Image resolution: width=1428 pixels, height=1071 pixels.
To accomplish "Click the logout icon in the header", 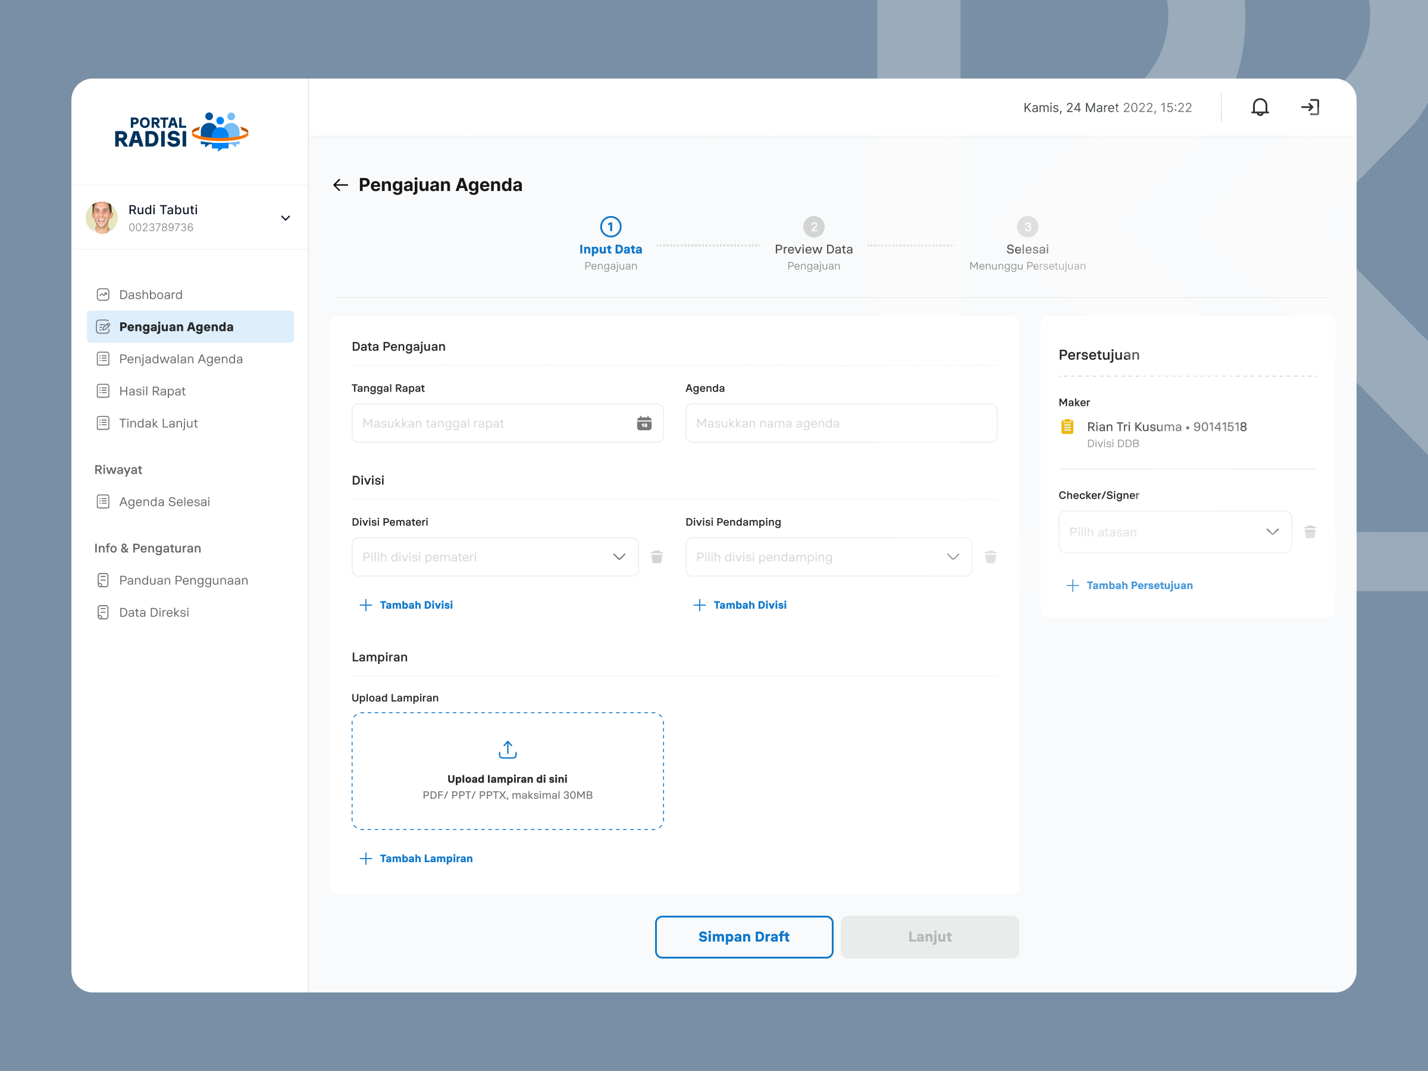I will tap(1311, 107).
